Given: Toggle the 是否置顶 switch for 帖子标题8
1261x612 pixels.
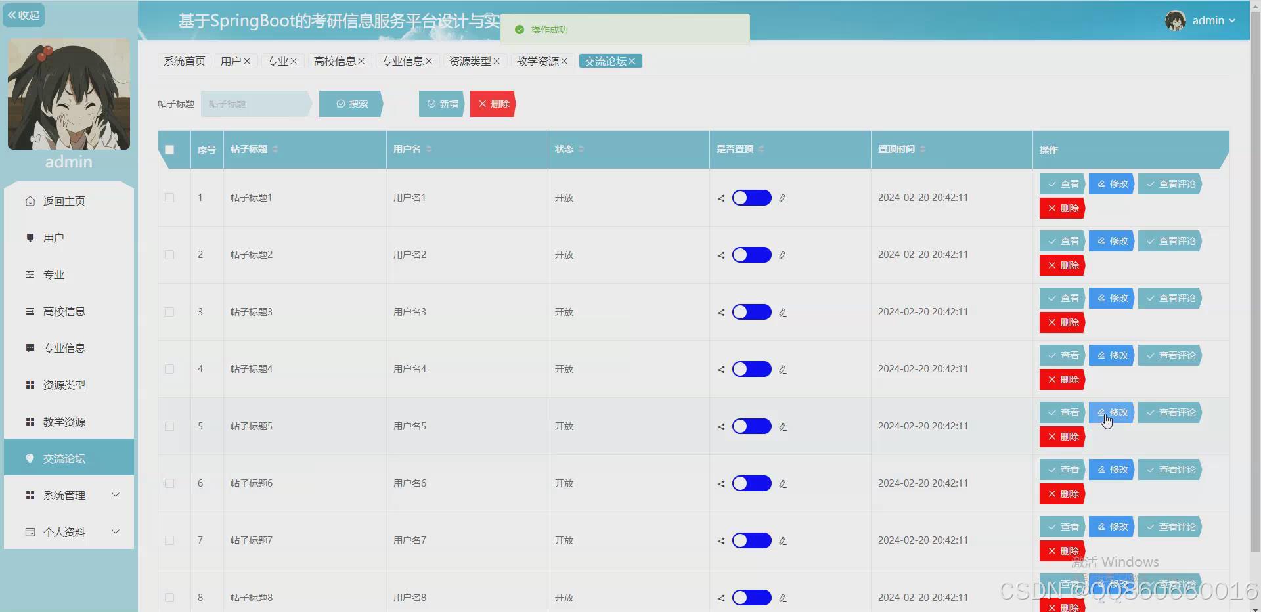Looking at the screenshot, I should tap(752, 598).
